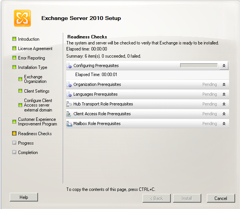This screenshot has height=209, width=240.
Task: Select the Installation Type step label
Action: pyautogui.click(x=33, y=67)
